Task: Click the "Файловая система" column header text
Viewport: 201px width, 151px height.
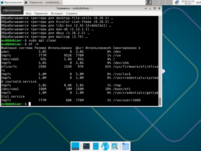Action: (x=17, y=48)
